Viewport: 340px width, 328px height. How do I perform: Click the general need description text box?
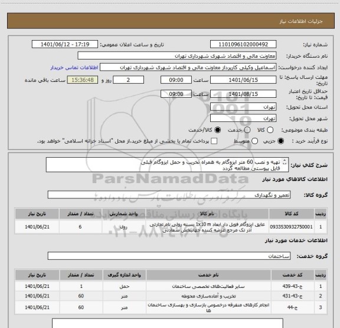point(167,165)
